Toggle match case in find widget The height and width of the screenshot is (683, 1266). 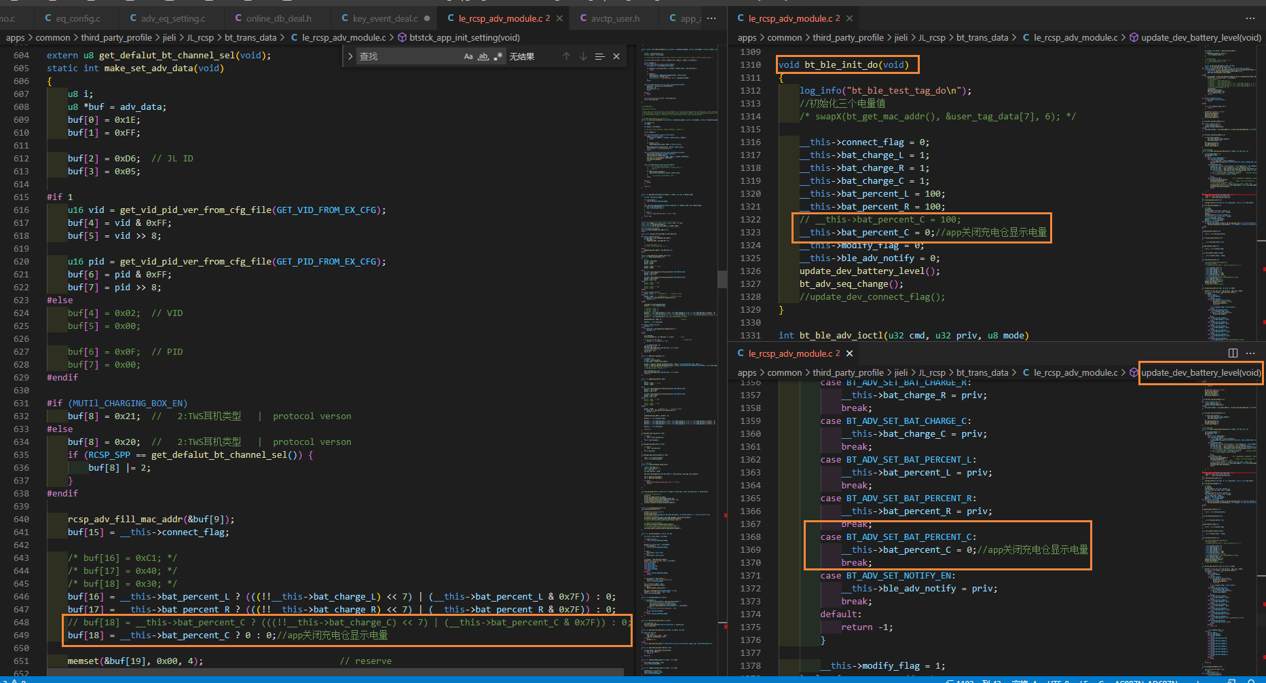pyautogui.click(x=468, y=56)
